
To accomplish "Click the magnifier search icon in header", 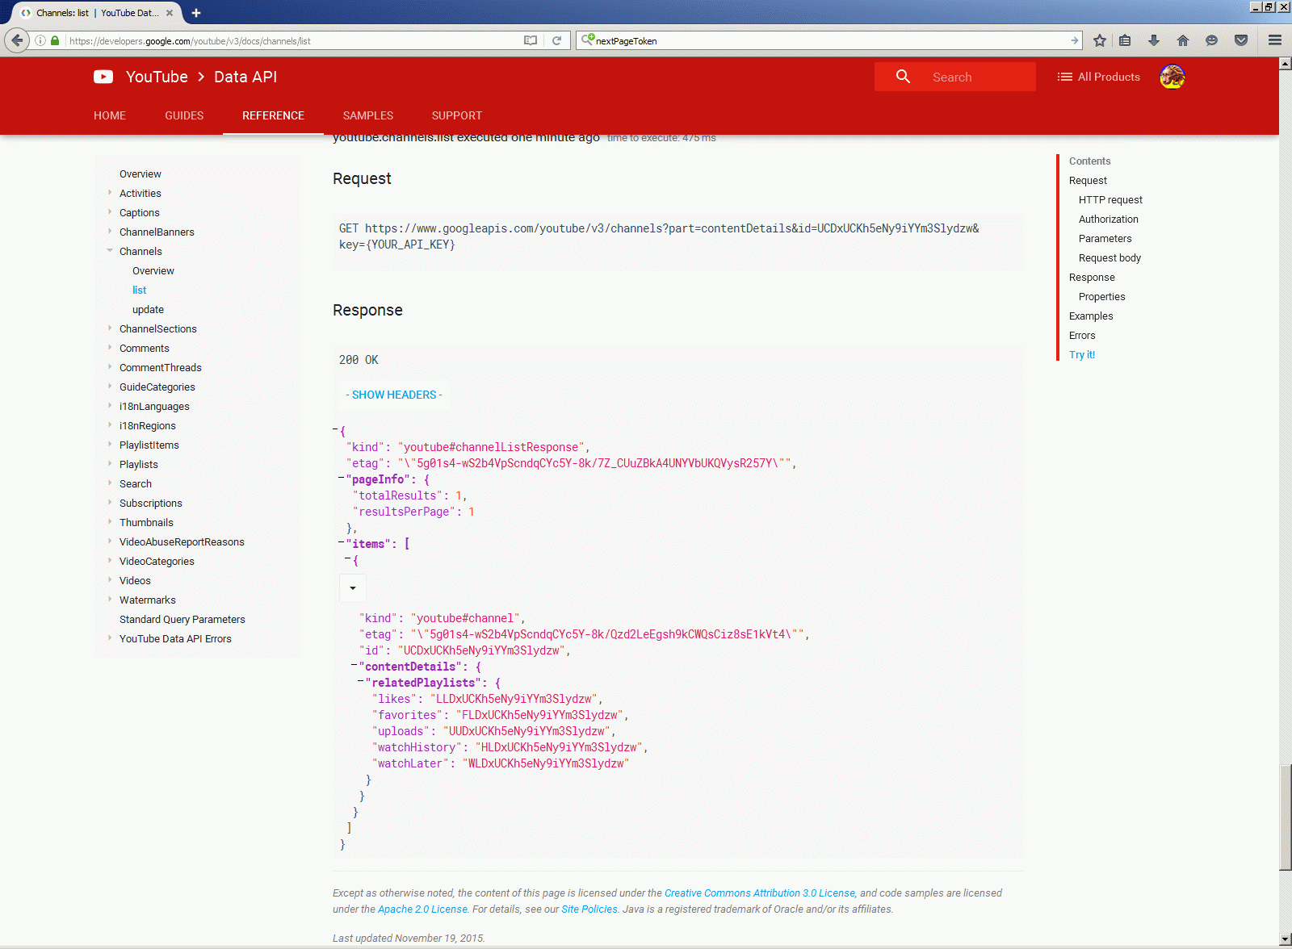I will pos(903,77).
